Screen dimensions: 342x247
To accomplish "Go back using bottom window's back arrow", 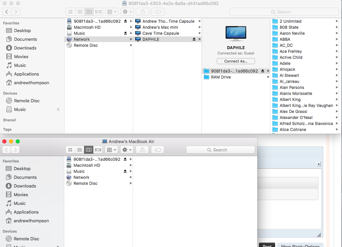I will (x=7, y=150).
